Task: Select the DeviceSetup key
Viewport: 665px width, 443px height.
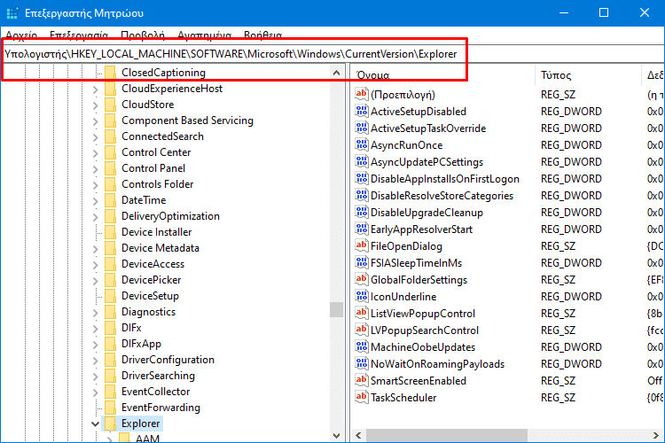Action: 150,296
